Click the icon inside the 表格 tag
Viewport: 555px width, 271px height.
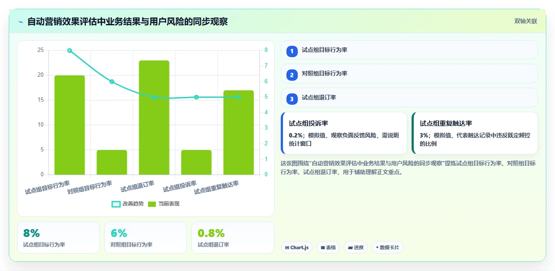pos(323,247)
